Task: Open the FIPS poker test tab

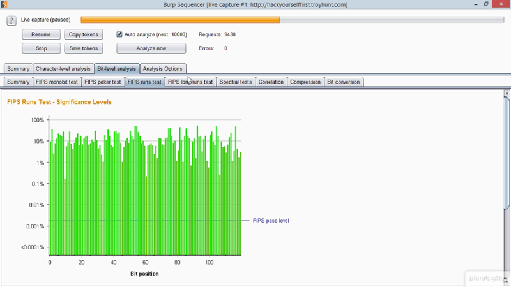Action: 103,82
